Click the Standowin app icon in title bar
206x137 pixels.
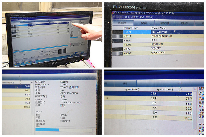113,12
